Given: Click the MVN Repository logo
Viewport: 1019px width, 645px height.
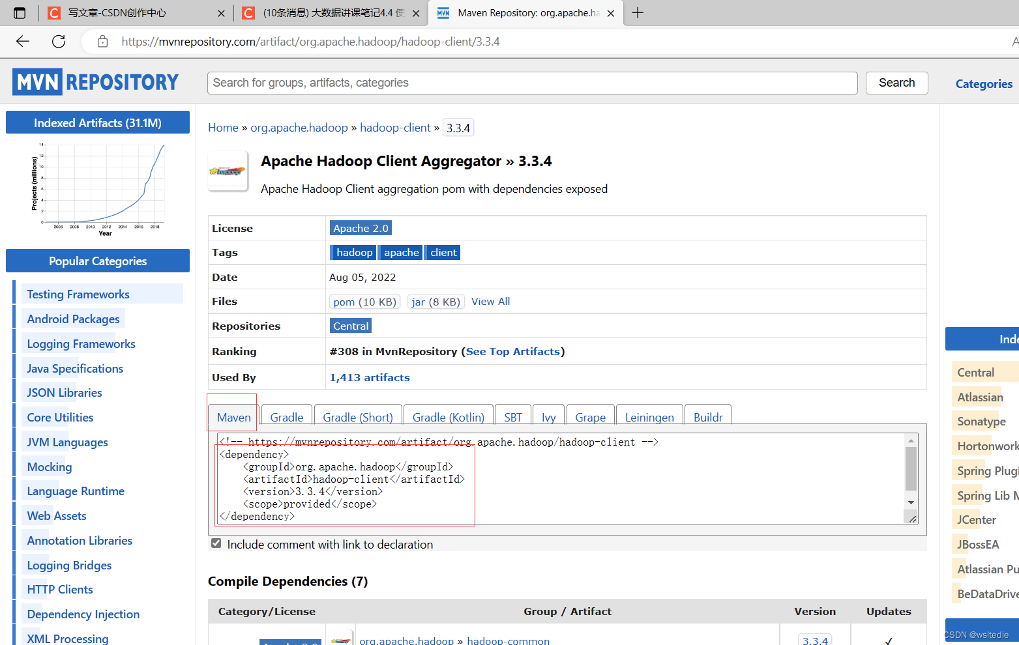Looking at the screenshot, I should (95, 82).
